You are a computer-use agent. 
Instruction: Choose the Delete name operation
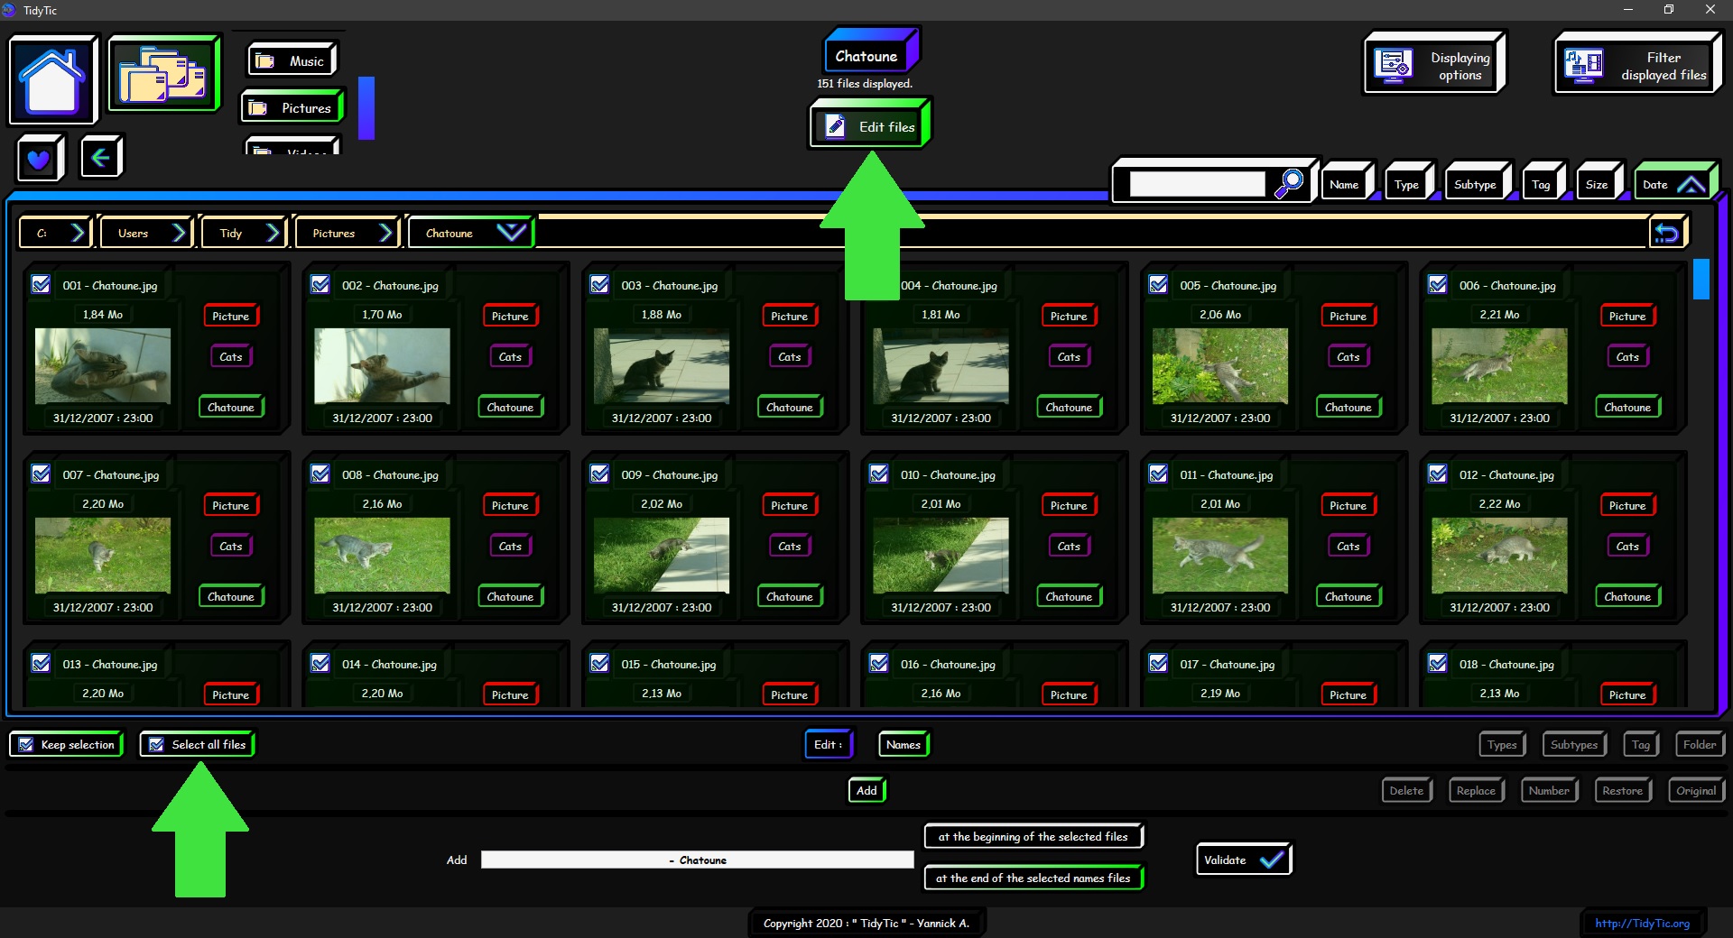(x=1406, y=790)
